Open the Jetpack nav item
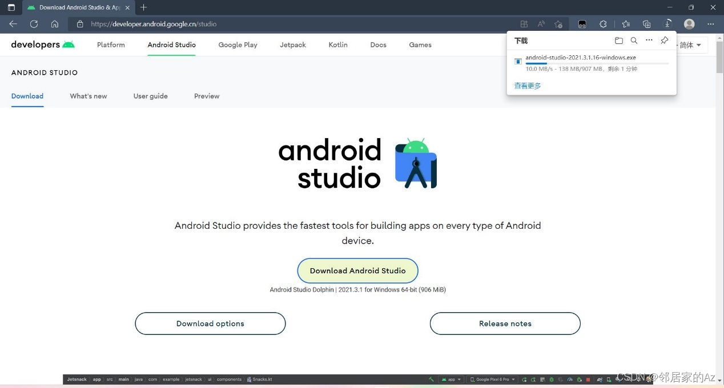 [293, 45]
